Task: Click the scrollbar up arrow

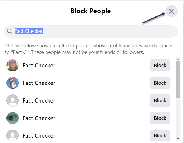Action: pyautogui.click(x=178, y=59)
